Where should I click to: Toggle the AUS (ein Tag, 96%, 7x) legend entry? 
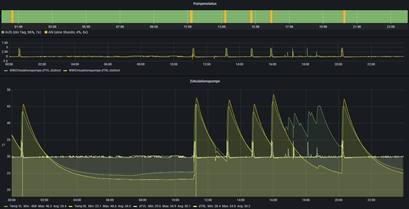pos(23,32)
